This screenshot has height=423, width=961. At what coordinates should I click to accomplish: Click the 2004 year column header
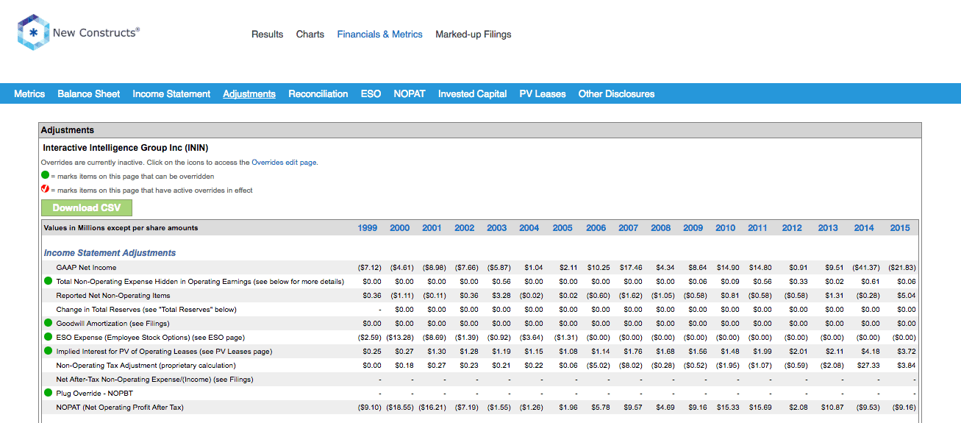pos(529,228)
